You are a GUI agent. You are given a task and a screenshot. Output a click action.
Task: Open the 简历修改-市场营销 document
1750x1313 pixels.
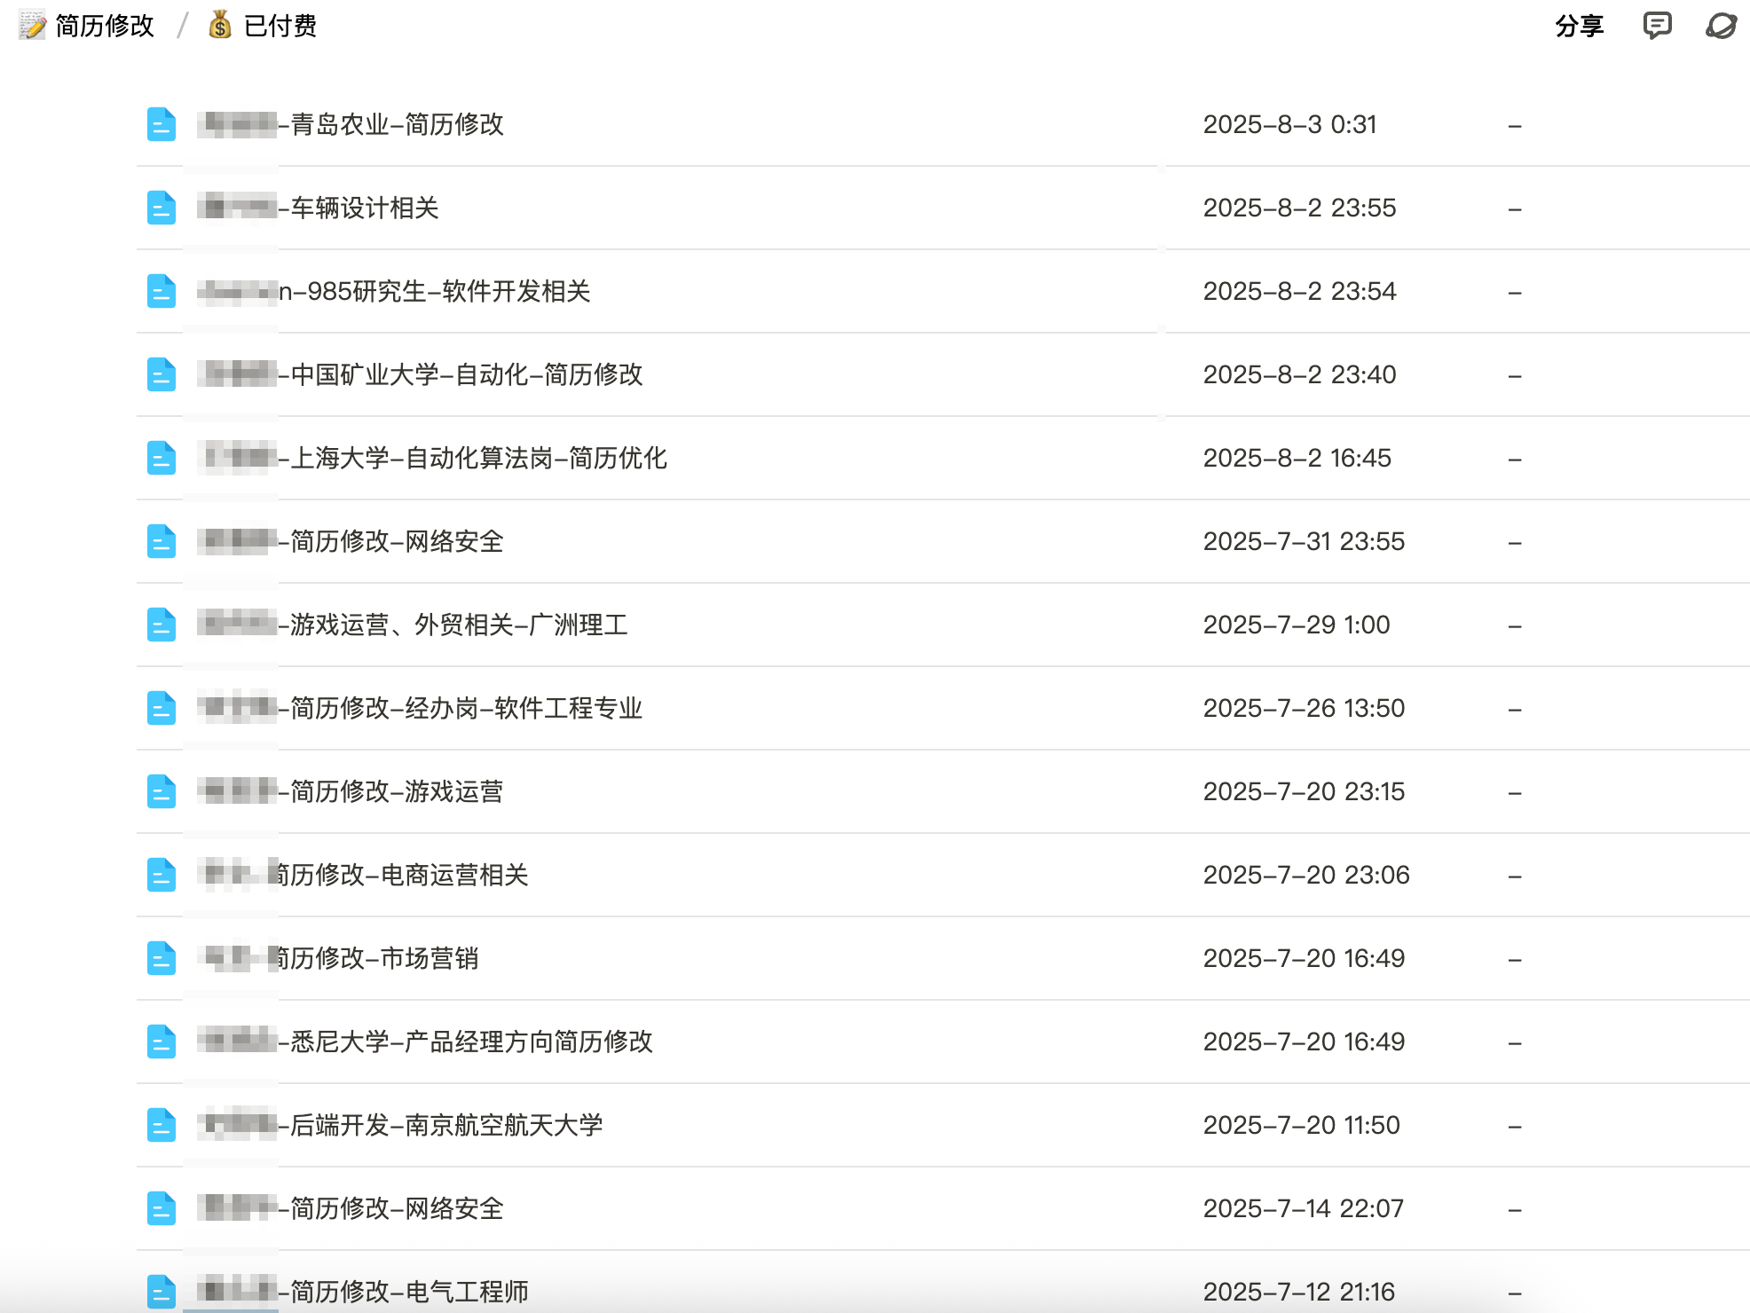coord(377,958)
